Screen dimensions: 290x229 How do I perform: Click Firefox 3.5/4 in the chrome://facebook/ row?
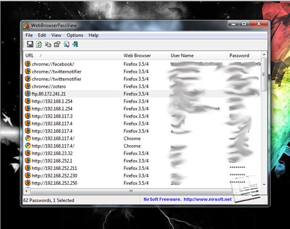[x=136, y=64]
